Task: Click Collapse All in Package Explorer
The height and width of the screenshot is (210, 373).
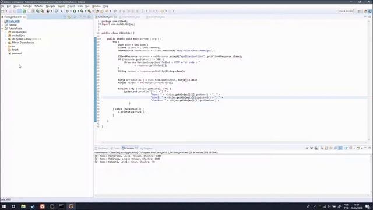Action: [x=65, y=17]
